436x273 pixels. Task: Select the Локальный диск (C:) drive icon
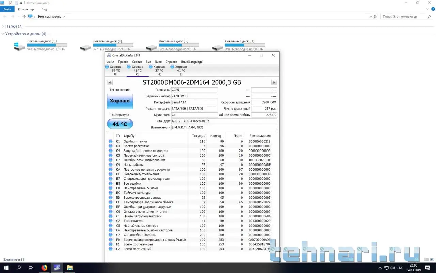pyautogui.click(x=19, y=46)
